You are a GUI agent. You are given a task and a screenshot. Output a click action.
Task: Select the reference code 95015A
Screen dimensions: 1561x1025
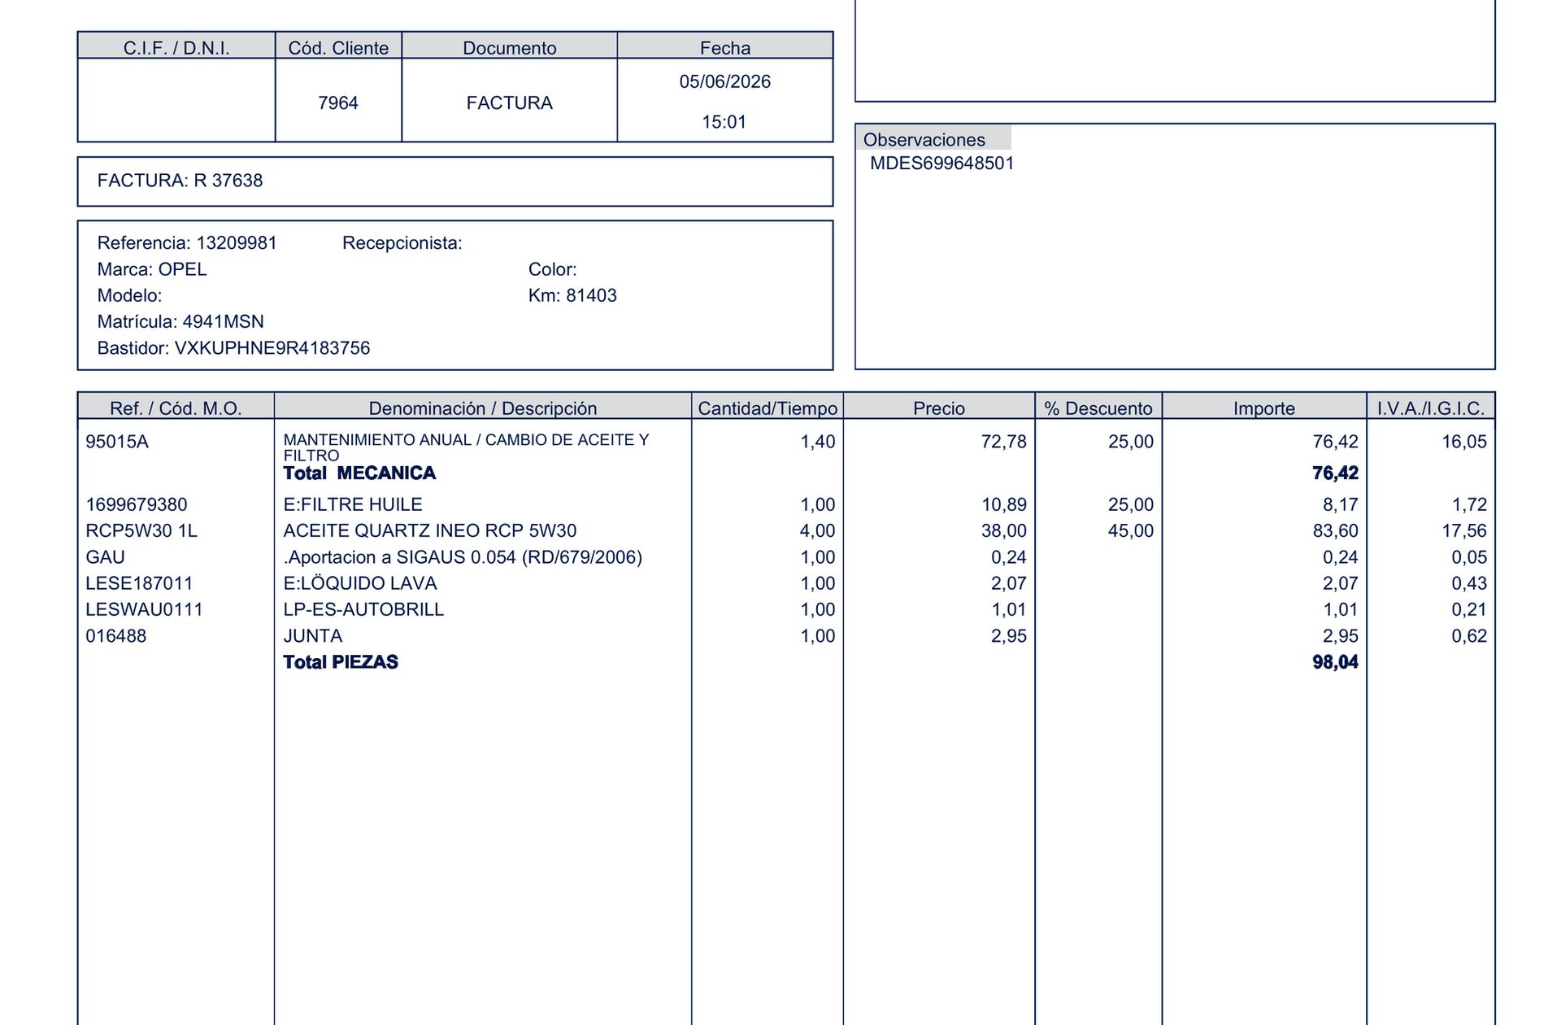[x=117, y=442]
